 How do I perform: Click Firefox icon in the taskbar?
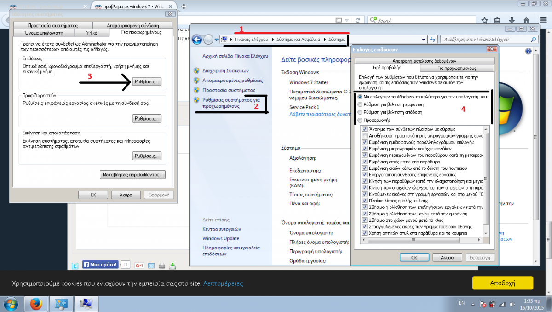[x=36, y=304]
